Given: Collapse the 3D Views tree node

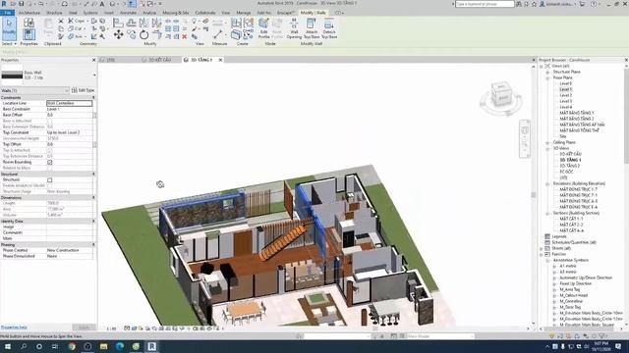Looking at the screenshot, I should tap(547, 148).
